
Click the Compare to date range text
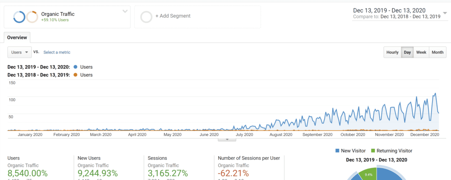(397, 17)
